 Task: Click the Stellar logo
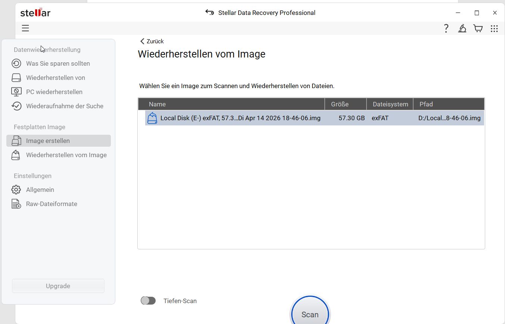coord(35,13)
